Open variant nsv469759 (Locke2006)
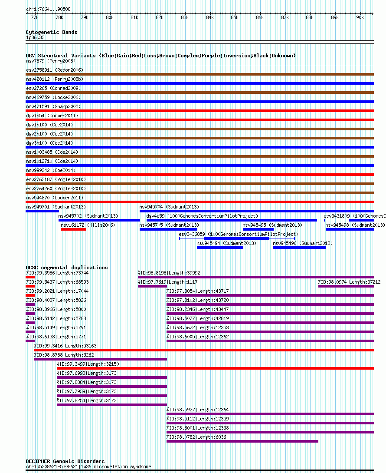 (x=53, y=97)
